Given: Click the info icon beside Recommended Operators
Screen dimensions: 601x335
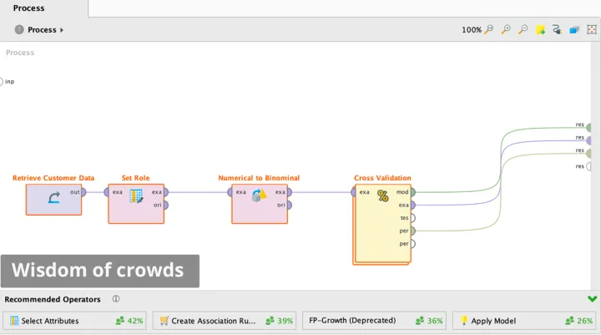Looking at the screenshot, I should [116, 299].
